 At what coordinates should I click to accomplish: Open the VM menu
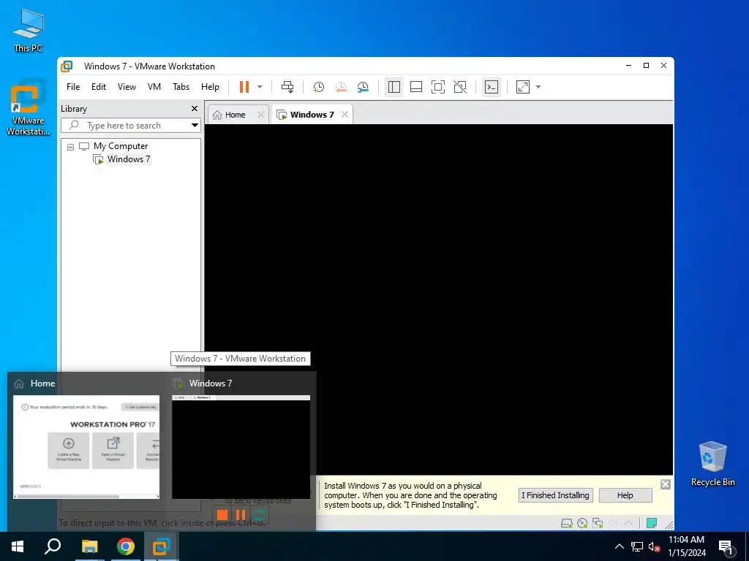(154, 87)
